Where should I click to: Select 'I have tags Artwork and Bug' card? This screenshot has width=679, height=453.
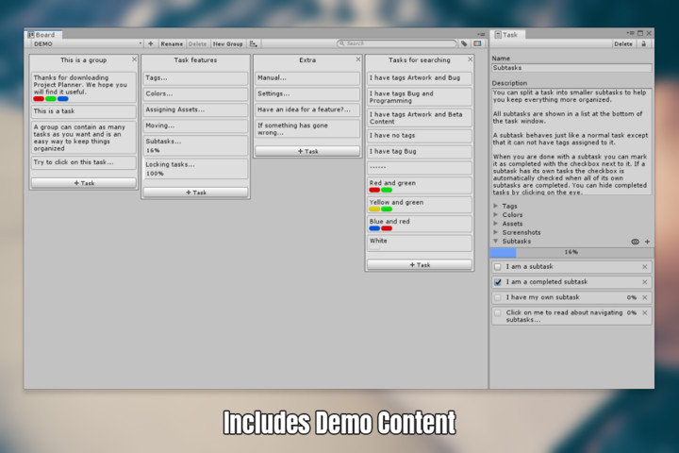[x=420, y=78]
